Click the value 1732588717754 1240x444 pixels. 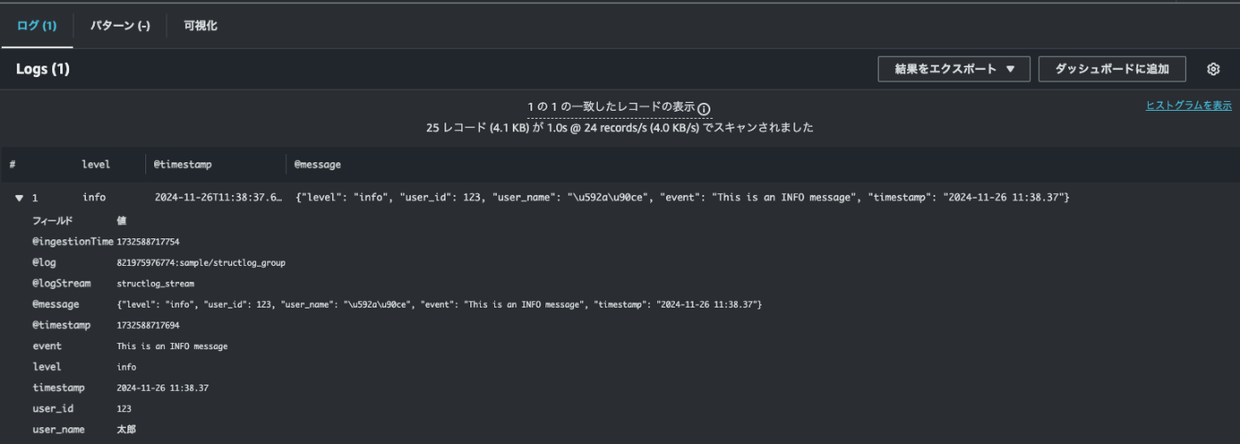[x=149, y=242]
